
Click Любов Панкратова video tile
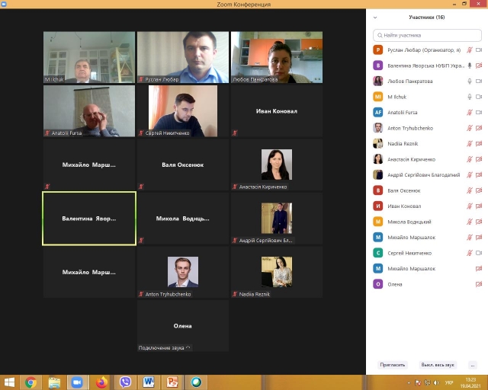277,57
